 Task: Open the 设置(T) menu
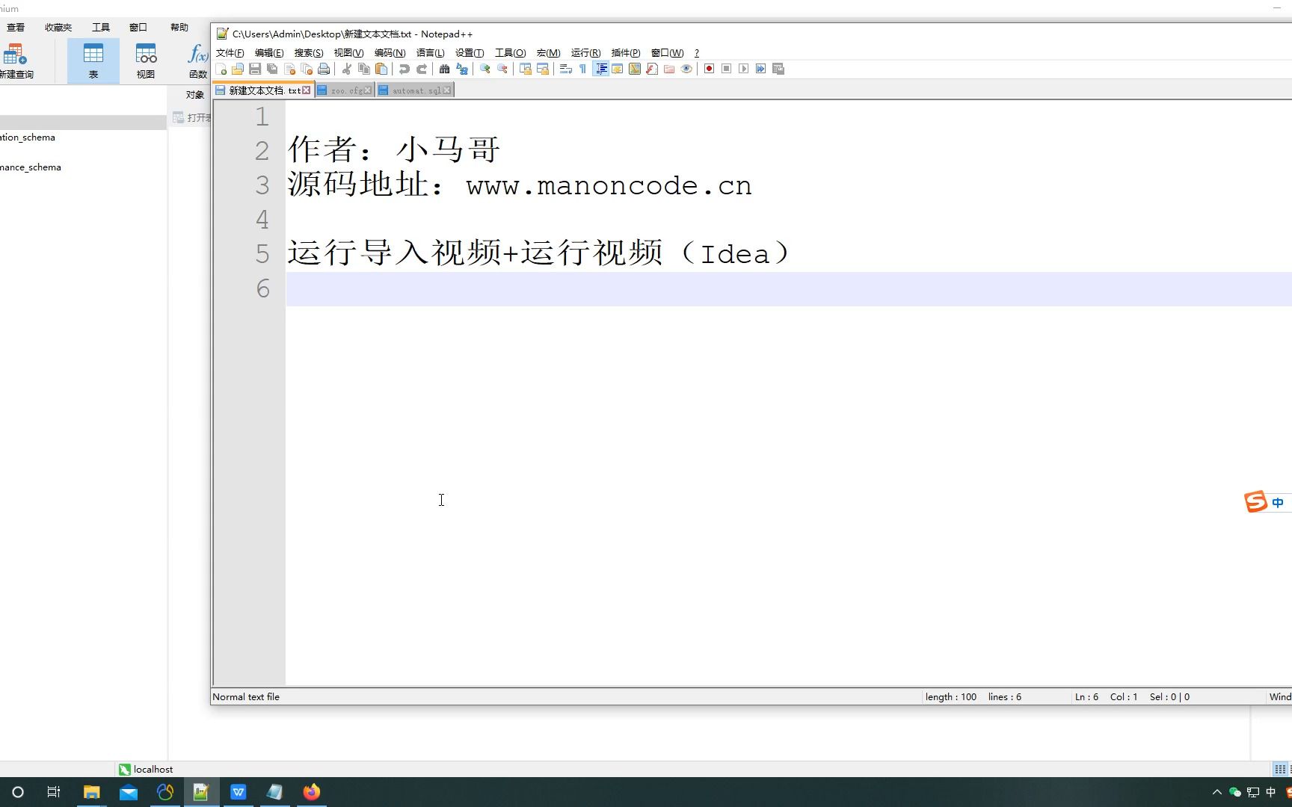tap(470, 53)
